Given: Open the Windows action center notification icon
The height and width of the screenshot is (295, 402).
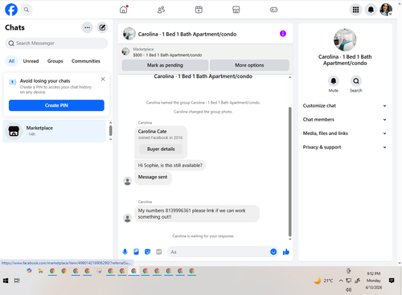Looking at the screenshot, I should [x=392, y=281].
